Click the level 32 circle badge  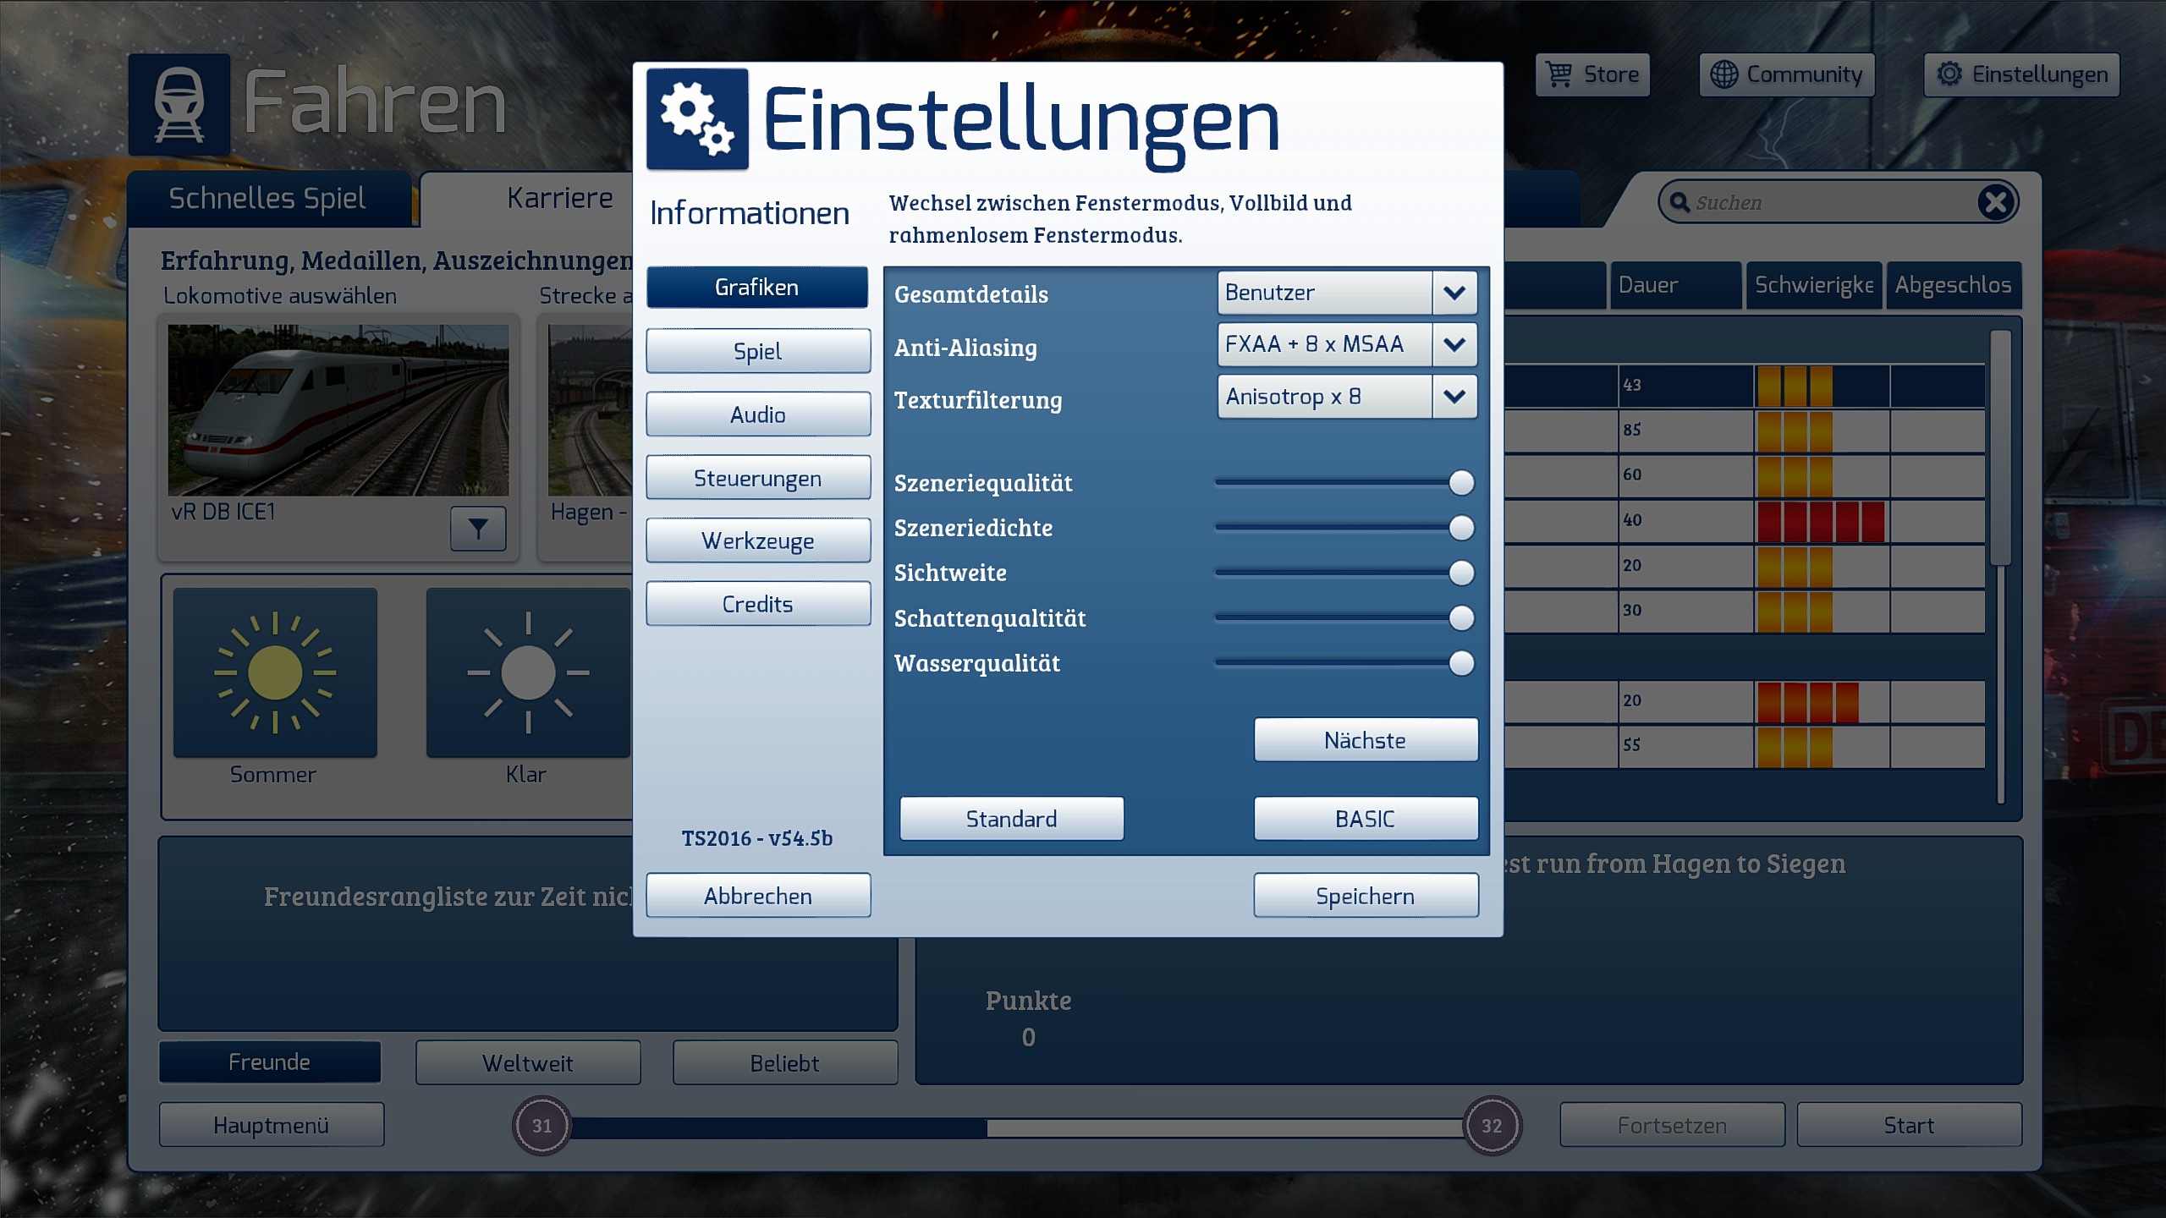[x=1492, y=1126]
